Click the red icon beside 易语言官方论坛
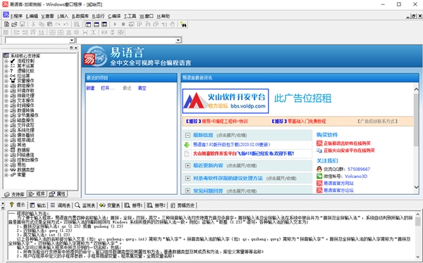The height and width of the screenshot is (263, 423). point(319,191)
